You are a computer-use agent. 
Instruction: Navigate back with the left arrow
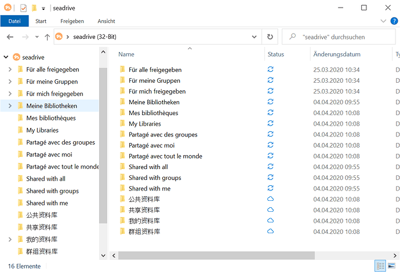10,37
